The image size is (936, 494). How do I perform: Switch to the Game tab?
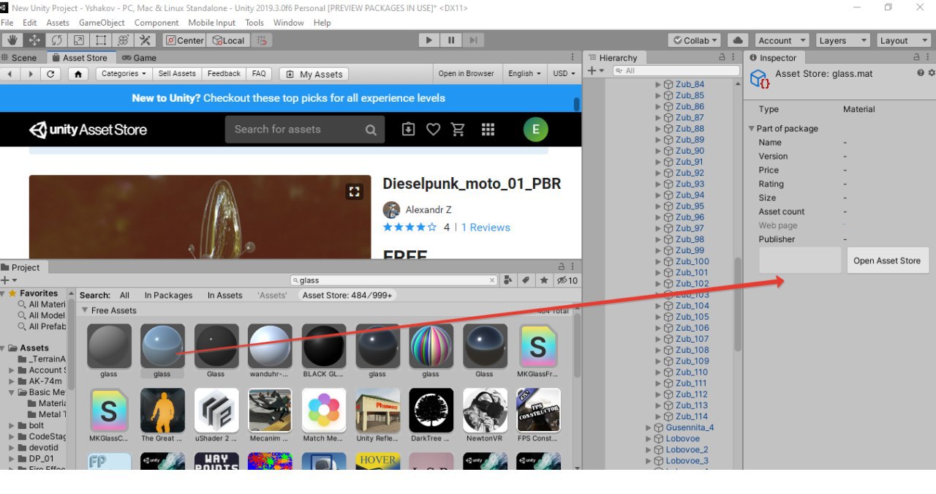139,58
